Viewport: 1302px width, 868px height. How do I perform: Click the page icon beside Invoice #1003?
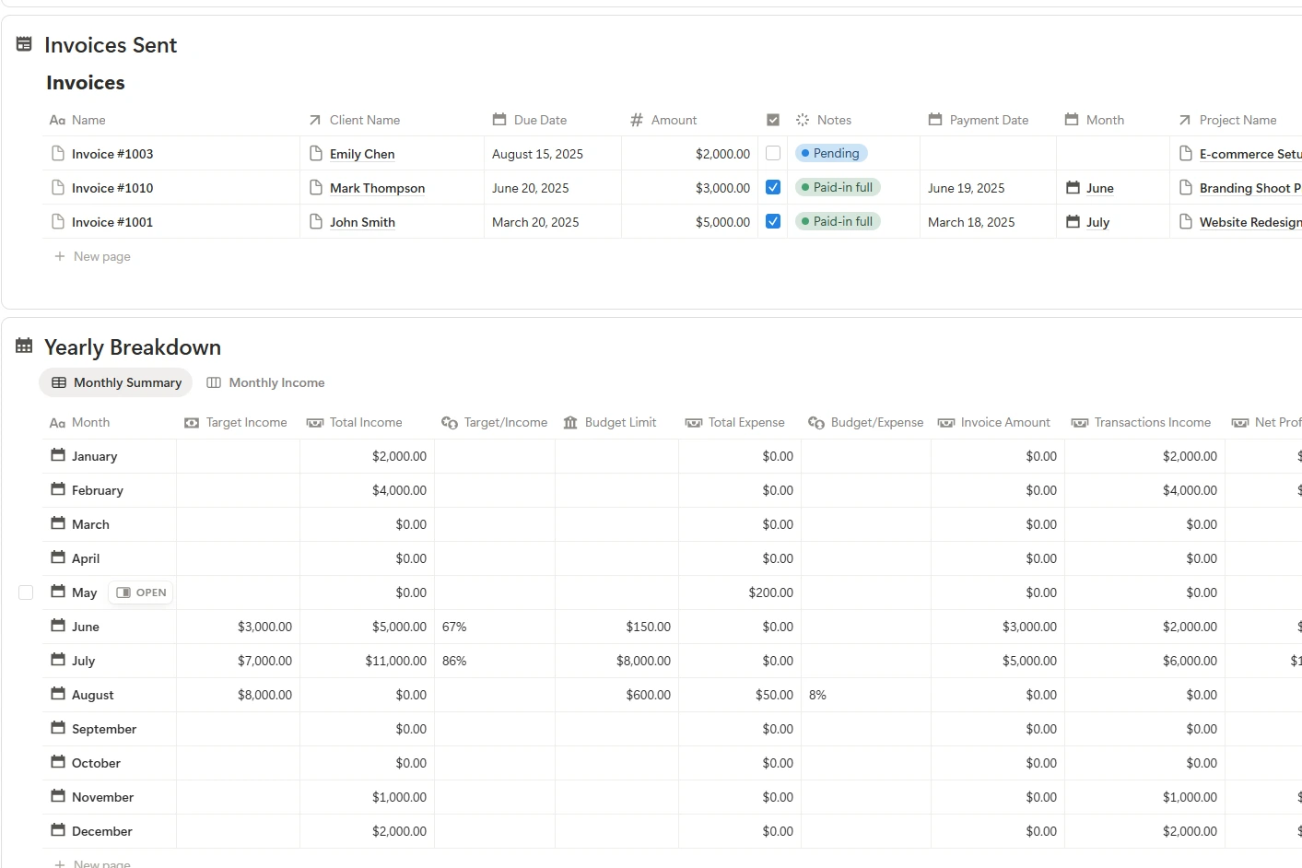[x=58, y=154]
